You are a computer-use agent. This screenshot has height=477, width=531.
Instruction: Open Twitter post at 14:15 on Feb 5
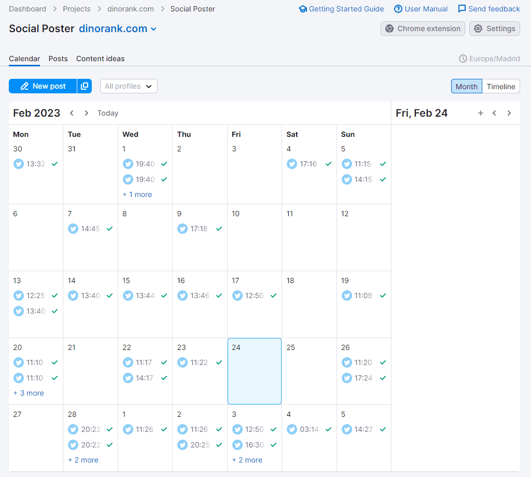[364, 179]
